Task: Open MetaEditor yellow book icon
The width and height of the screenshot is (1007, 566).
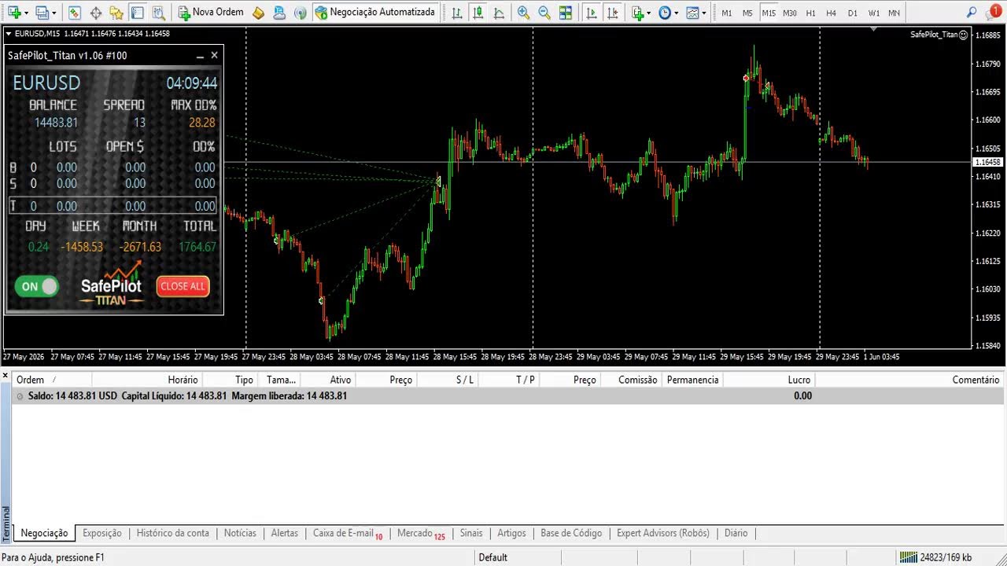Action: [x=258, y=13]
